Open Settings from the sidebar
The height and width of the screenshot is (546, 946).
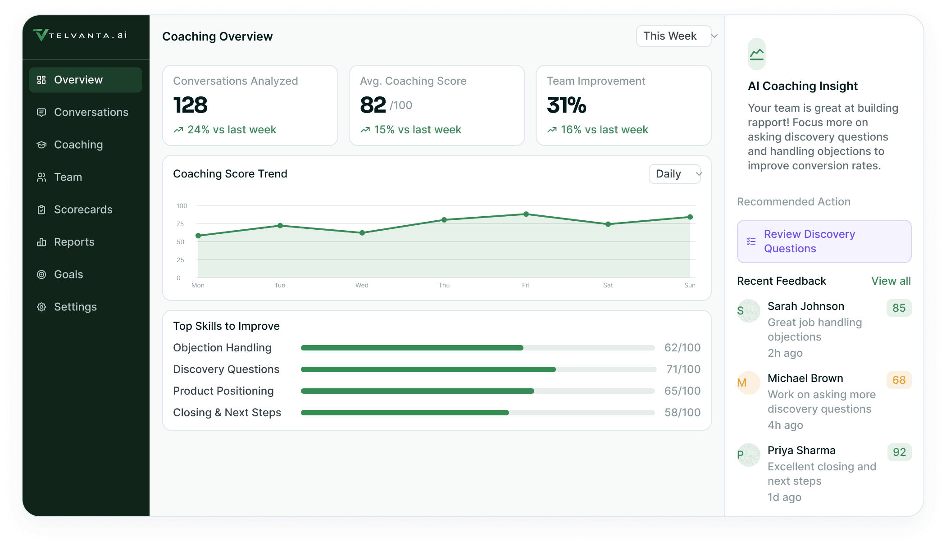click(86, 307)
